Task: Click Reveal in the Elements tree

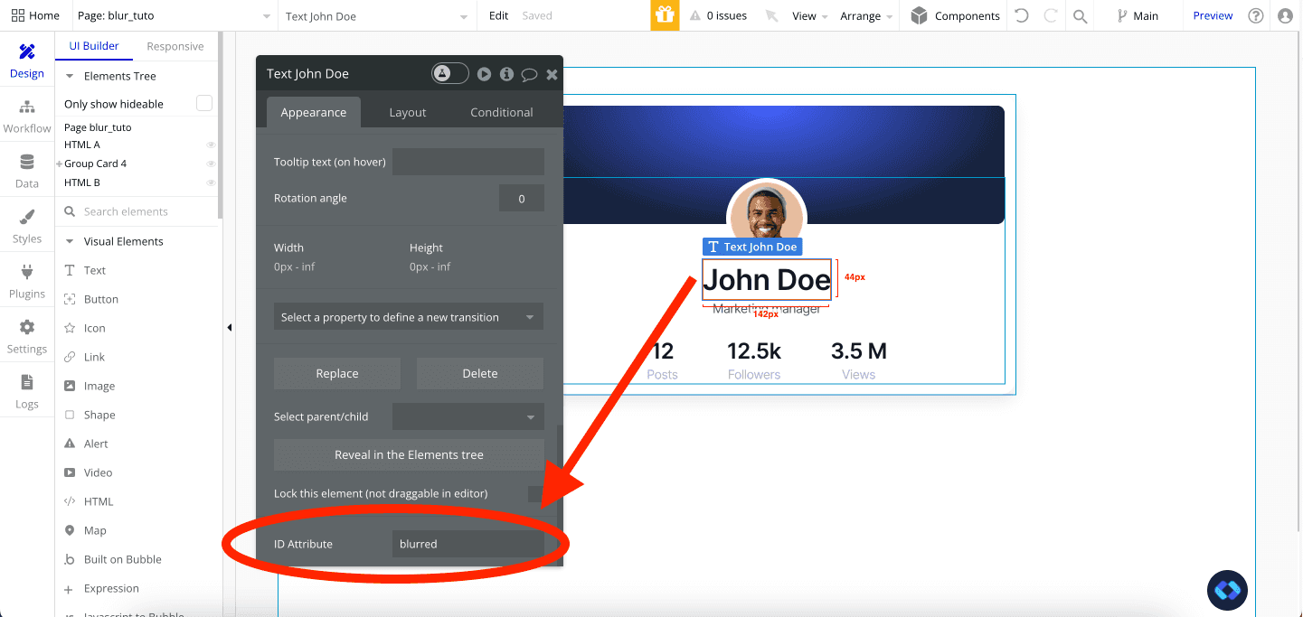Action: tap(409, 454)
